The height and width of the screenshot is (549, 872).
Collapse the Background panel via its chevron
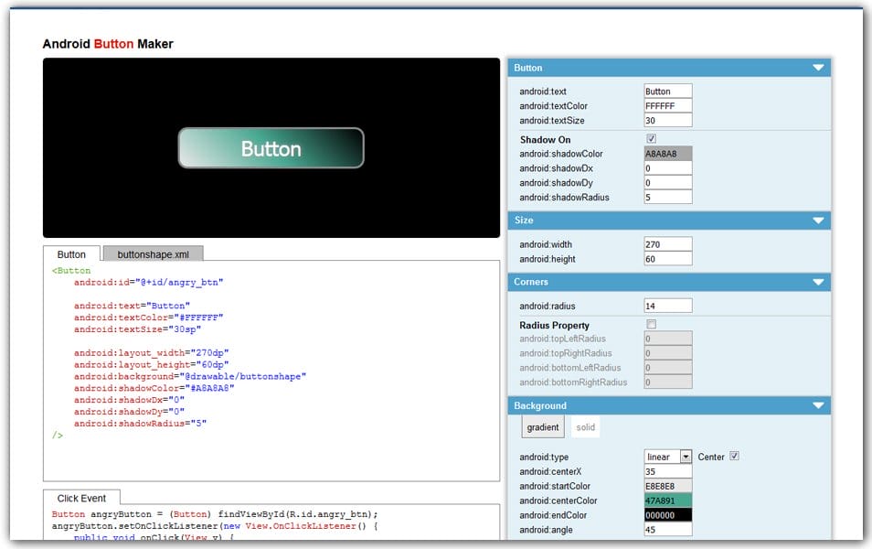(x=820, y=405)
